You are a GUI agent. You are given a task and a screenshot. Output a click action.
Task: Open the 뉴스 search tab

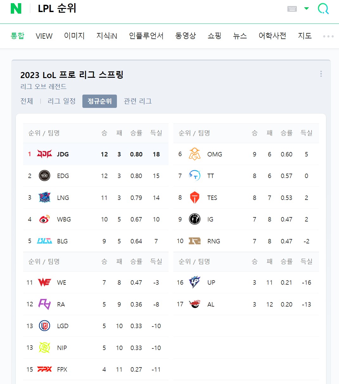coord(240,36)
